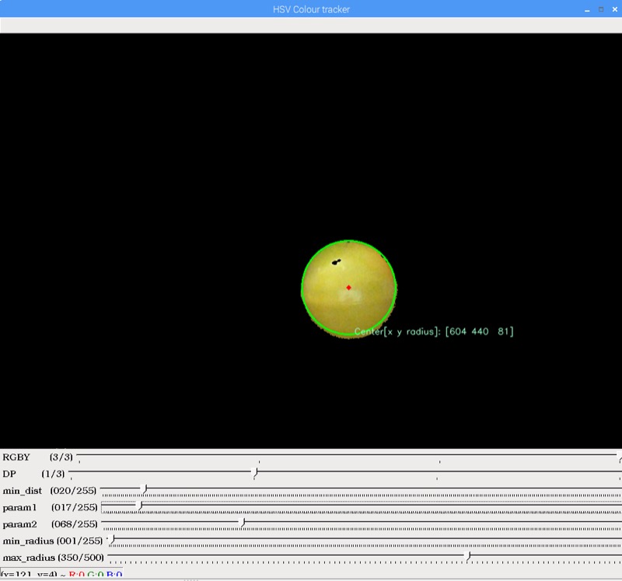This screenshot has height=581, width=622.
Task: Maximize the HSV Colour tracker window
Action: tap(601, 9)
